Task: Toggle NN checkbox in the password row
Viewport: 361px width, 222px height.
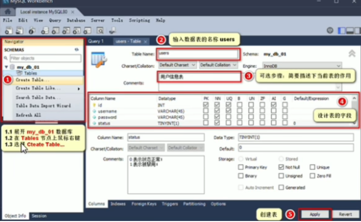Action: pyautogui.click(x=217, y=117)
